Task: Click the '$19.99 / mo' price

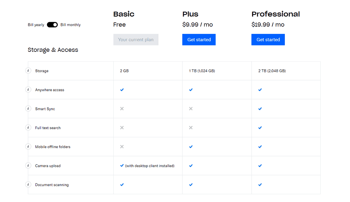Action: click(x=268, y=25)
